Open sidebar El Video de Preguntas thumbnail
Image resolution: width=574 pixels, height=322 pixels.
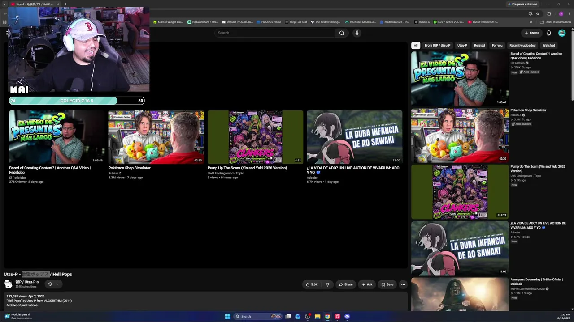tap(460, 79)
